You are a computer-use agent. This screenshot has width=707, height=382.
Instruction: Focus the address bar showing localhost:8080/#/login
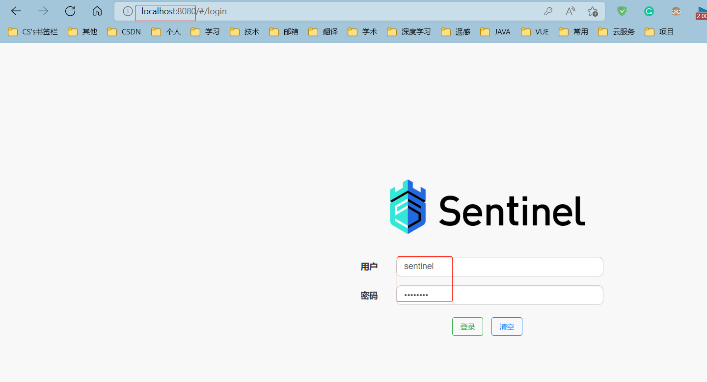(359, 11)
